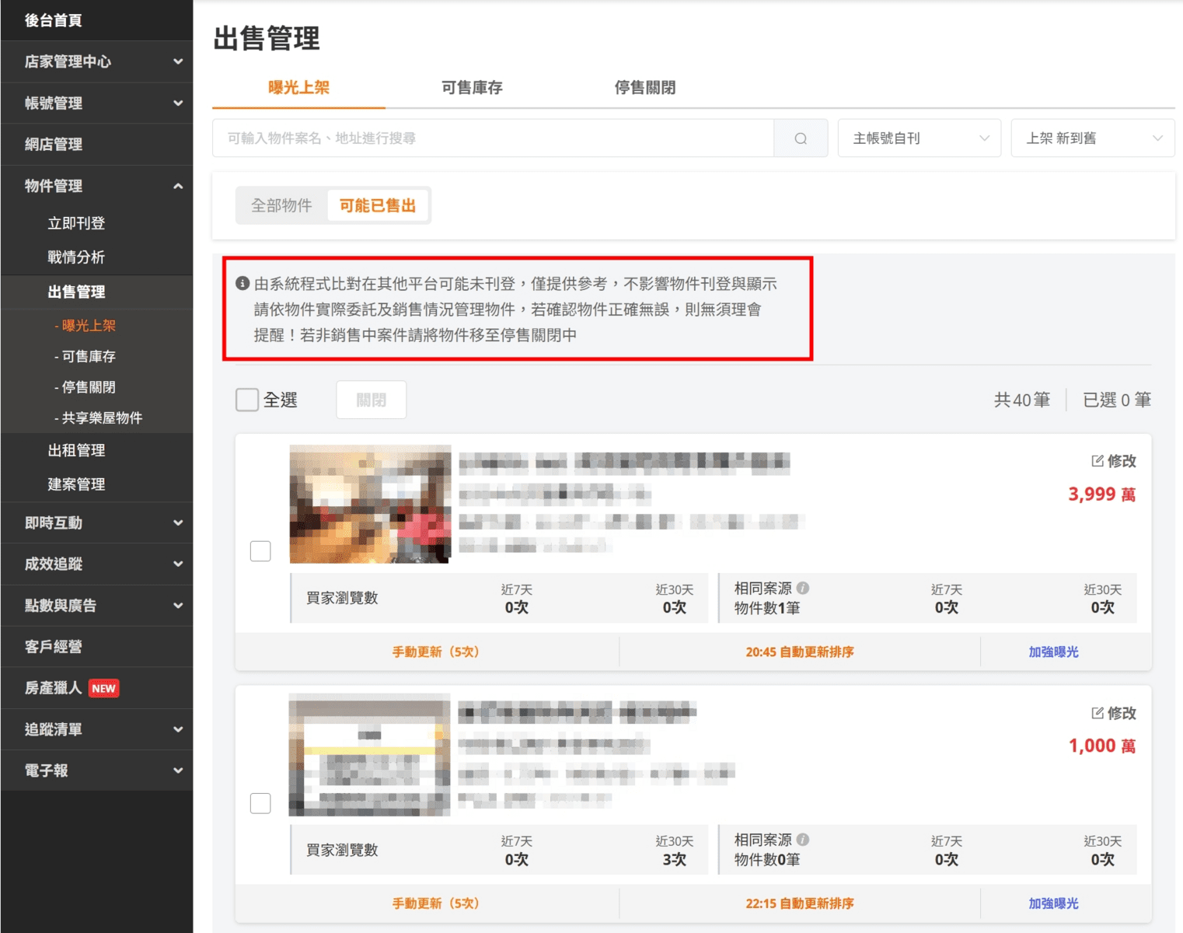
Task: Click 加強曝光 on the 1,000 萬 listing
Action: click(1053, 903)
